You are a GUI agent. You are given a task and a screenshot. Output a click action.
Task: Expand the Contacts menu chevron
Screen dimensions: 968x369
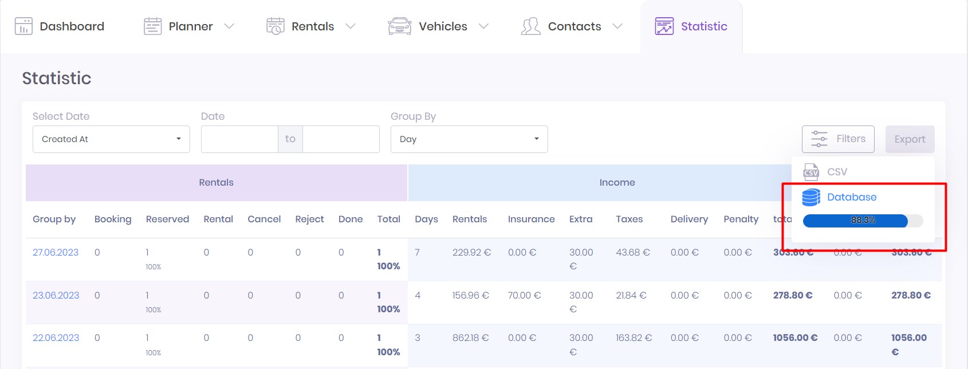pyautogui.click(x=617, y=26)
